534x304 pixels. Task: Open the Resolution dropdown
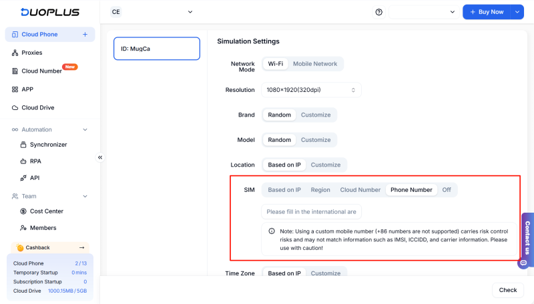tap(311, 90)
